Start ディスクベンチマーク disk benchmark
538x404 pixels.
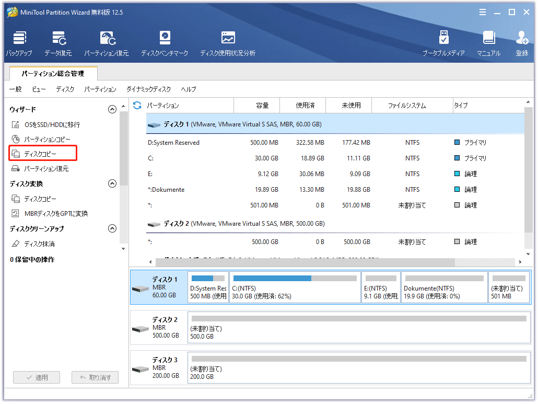(x=165, y=43)
